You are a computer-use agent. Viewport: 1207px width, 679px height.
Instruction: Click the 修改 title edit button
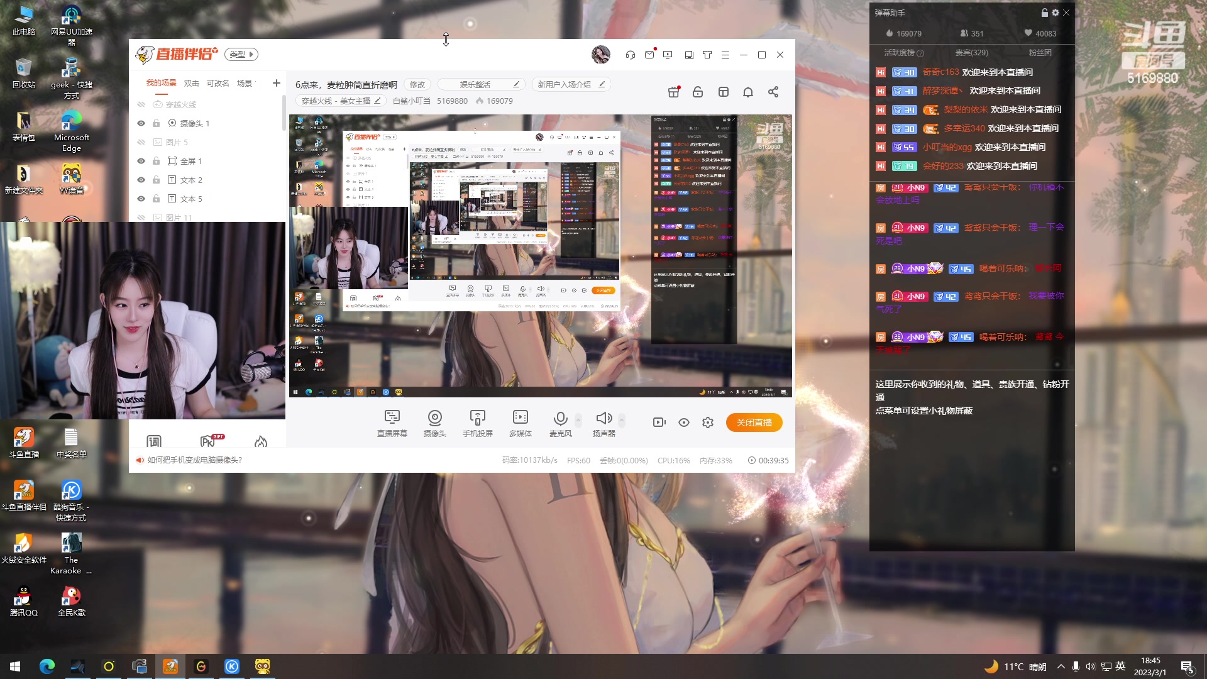(417, 84)
